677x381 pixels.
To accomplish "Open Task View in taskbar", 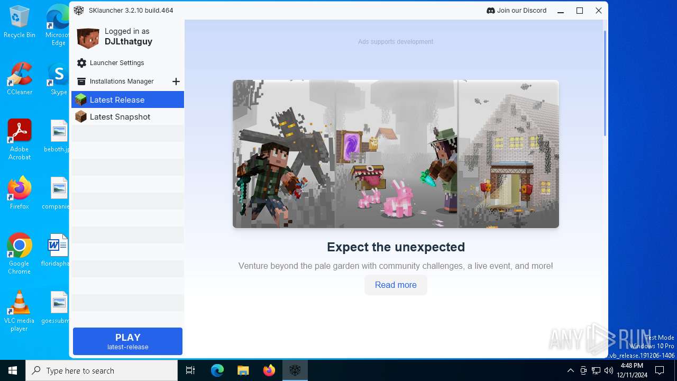I will [190, 370].
